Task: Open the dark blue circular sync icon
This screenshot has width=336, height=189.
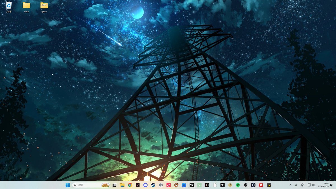Action: (x=253, y=185)
